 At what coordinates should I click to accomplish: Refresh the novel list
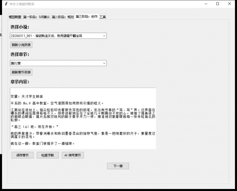coord(21,45)
